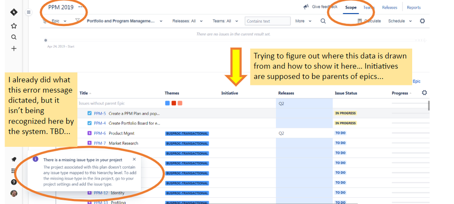The height and width of the screenshot is (204, 454).
Task: Open the Reports tab
Action: [x=414, y=8]
